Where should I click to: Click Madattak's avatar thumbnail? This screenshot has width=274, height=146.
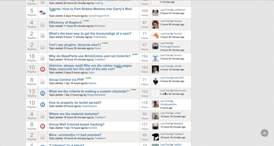tap(155, 126)
